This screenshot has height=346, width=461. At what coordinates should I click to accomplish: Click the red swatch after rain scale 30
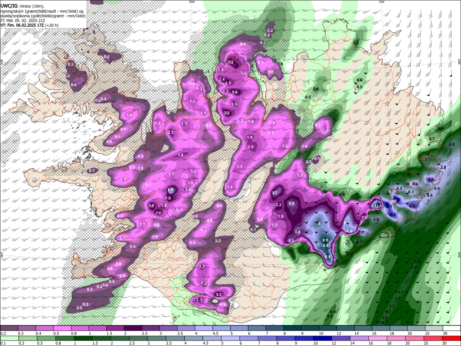coord(452,338)
